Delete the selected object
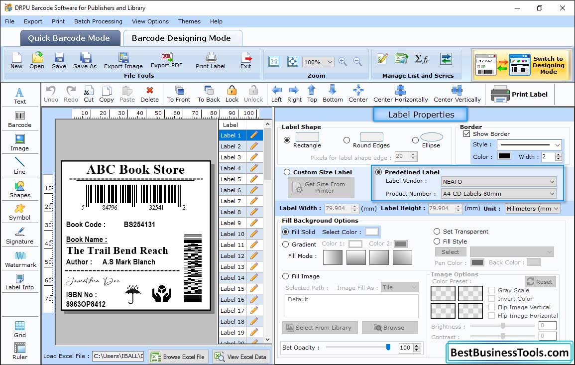The image size is (575, 365). 150,94
